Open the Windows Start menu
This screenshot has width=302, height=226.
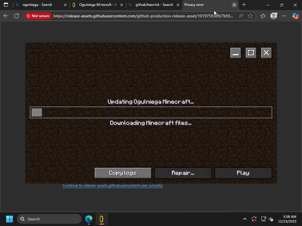click(9, 219)
